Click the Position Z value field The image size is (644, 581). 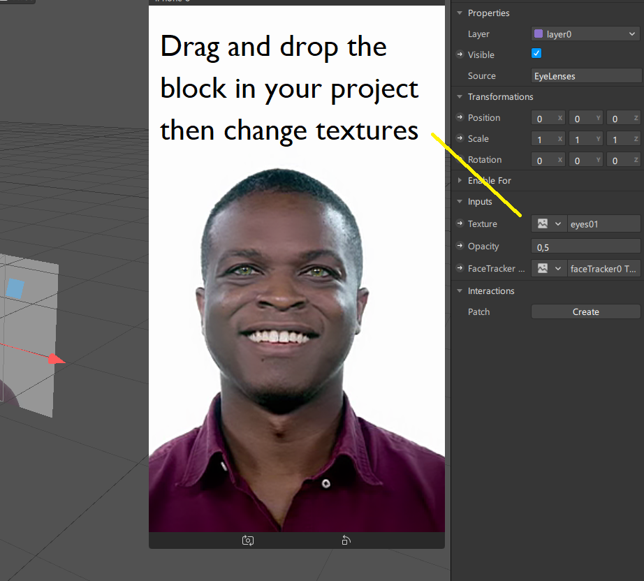click(624, 119)
